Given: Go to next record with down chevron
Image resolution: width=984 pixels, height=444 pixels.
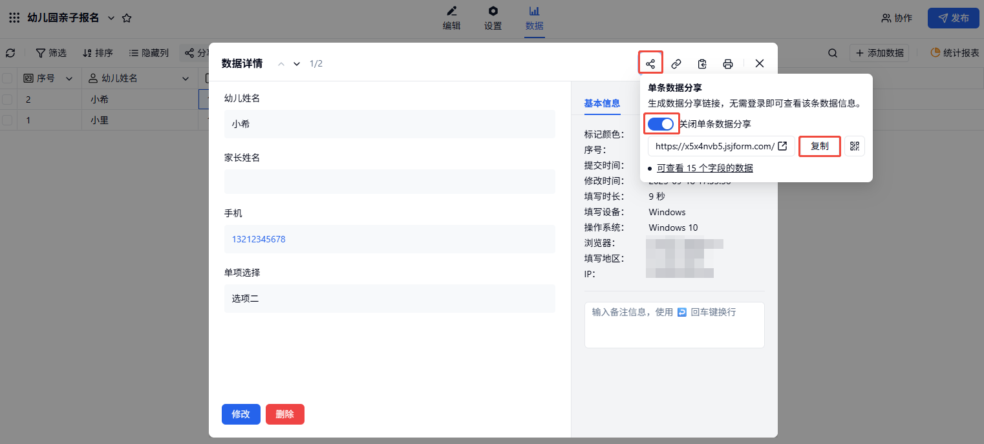Looking at the screenshot, I should pyautogui.click(x=297, y=63).
